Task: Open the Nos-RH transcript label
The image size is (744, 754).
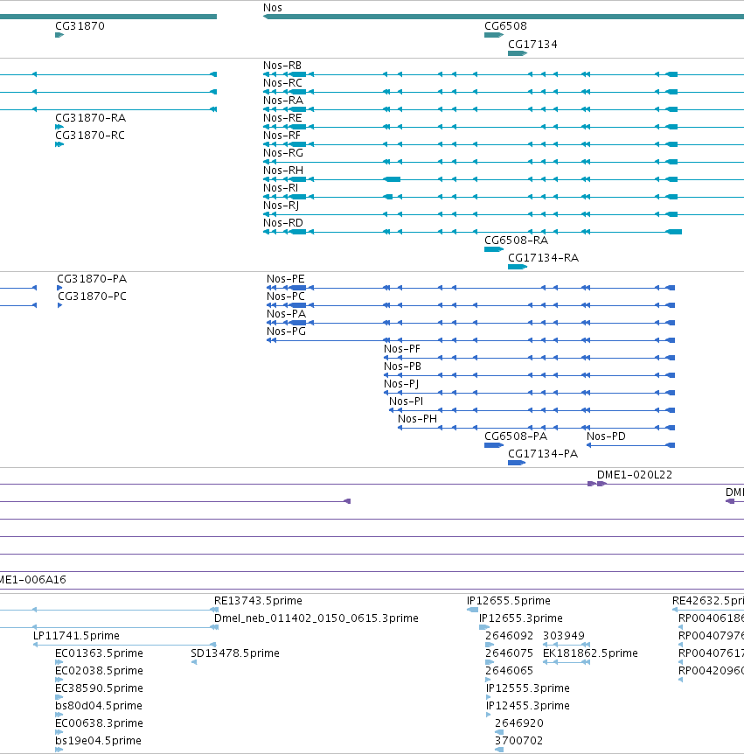Action: 283,171
